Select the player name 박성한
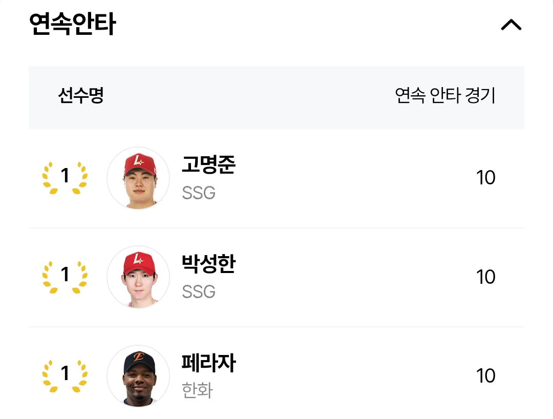The width and height of the screenshot is (553, 419). click(x=208, y=264)
